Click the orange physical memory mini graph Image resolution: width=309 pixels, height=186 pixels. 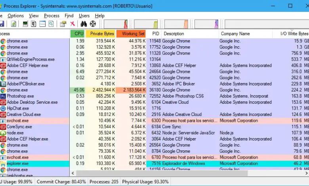click(x=176, y=24)
